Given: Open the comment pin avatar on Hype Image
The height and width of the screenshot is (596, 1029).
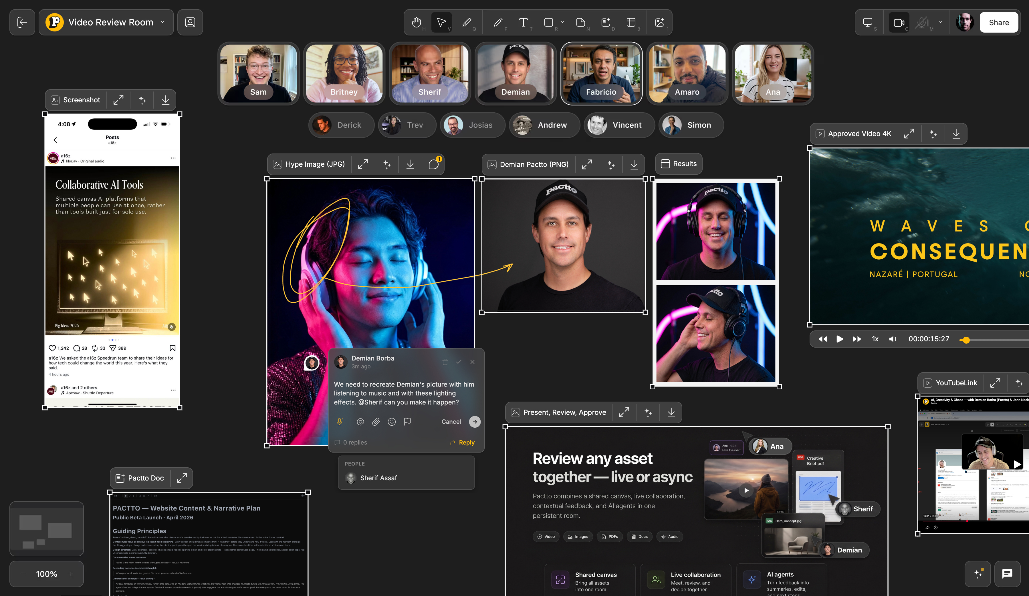Looking at the screenshot, I should 312,363.
